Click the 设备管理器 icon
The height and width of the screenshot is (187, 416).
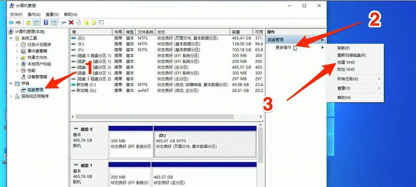[x=23, y=77]
